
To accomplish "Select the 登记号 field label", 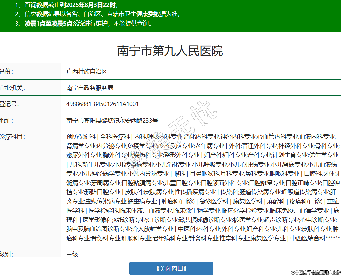I will pos(9,104).
